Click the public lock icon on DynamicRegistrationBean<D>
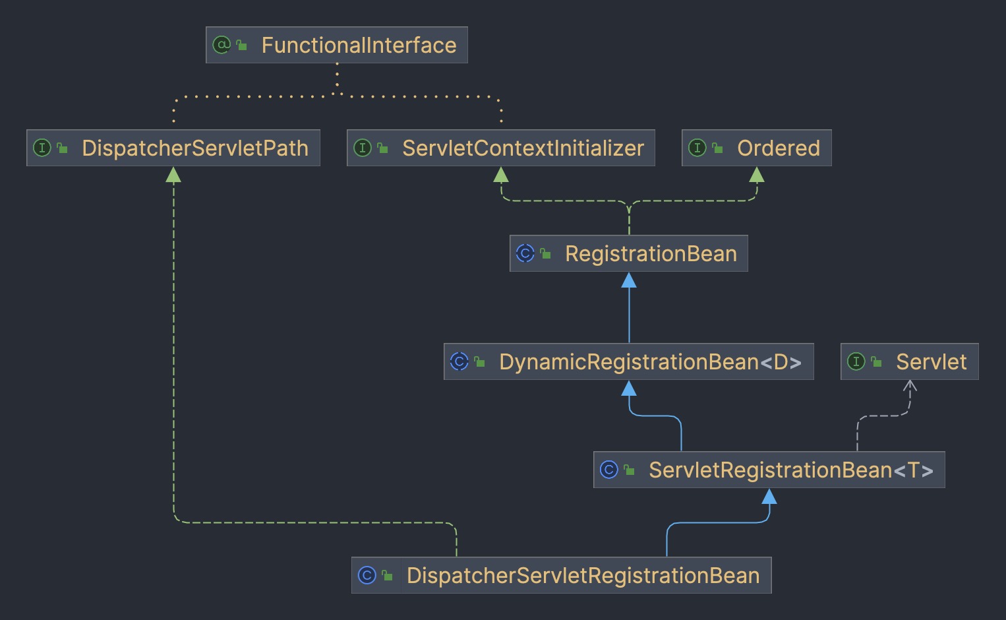 pos(480,361)
